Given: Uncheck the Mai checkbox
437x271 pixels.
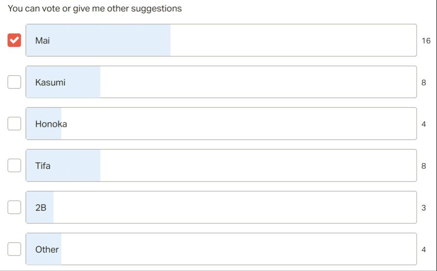Looking at the screenshot, I should click(x=14, y=40).
